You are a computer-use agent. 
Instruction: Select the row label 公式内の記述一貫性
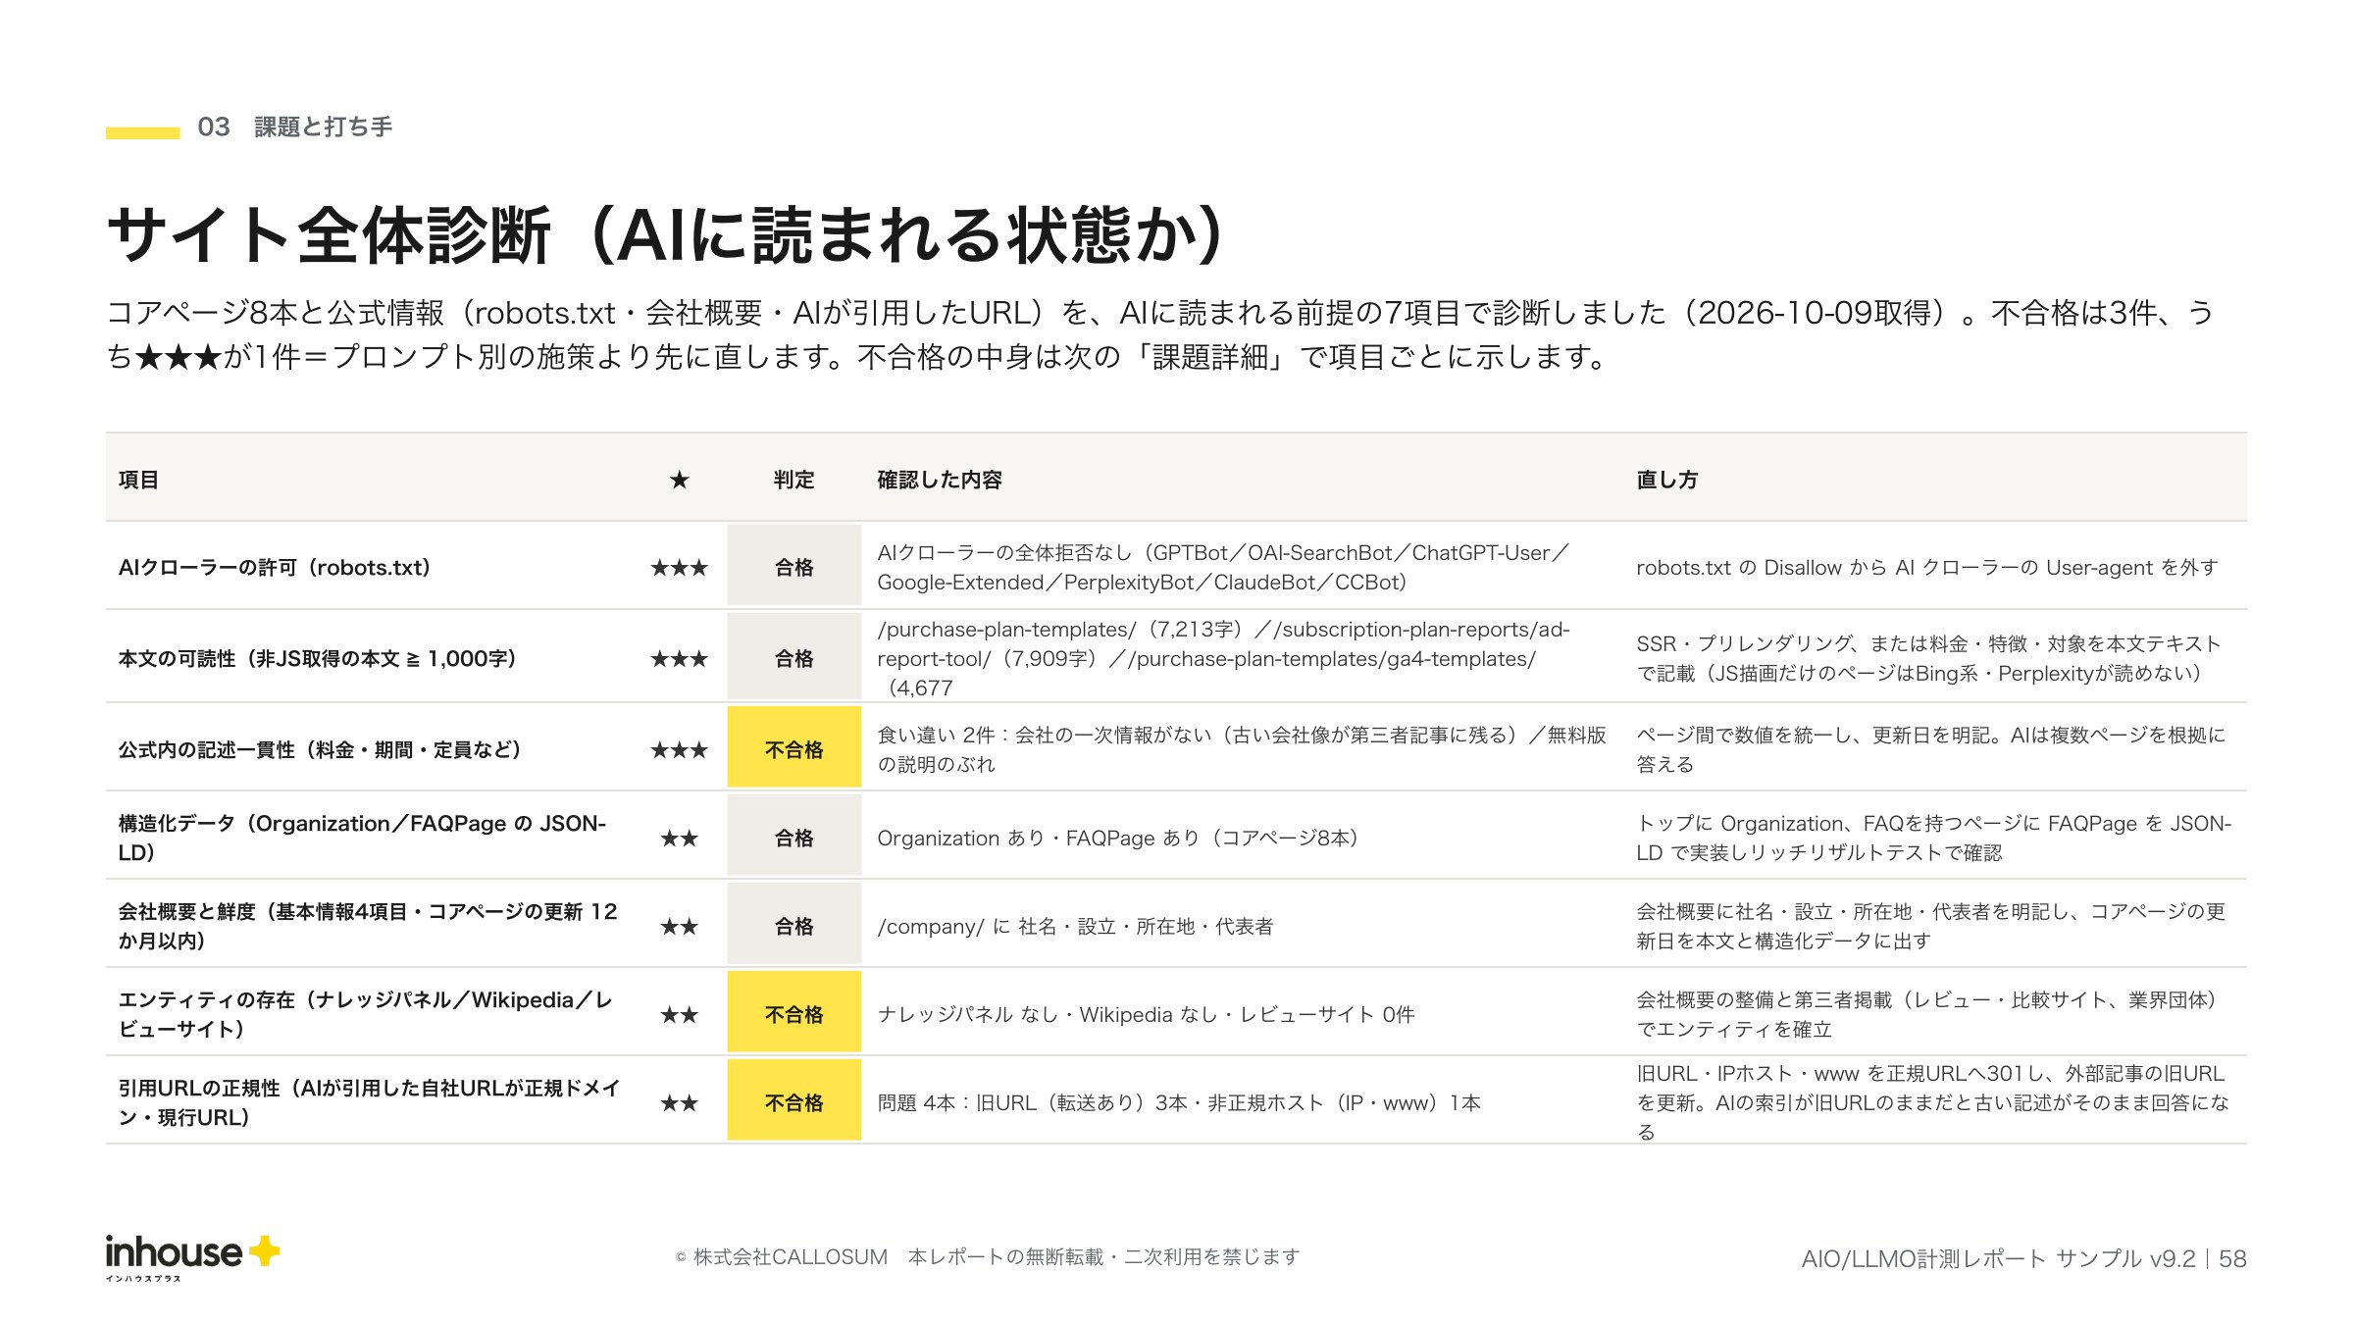click(x=321, y=750)
